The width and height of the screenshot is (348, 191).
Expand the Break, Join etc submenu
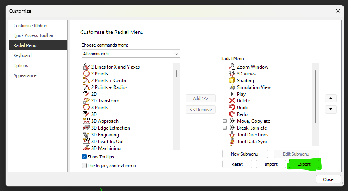225,128
